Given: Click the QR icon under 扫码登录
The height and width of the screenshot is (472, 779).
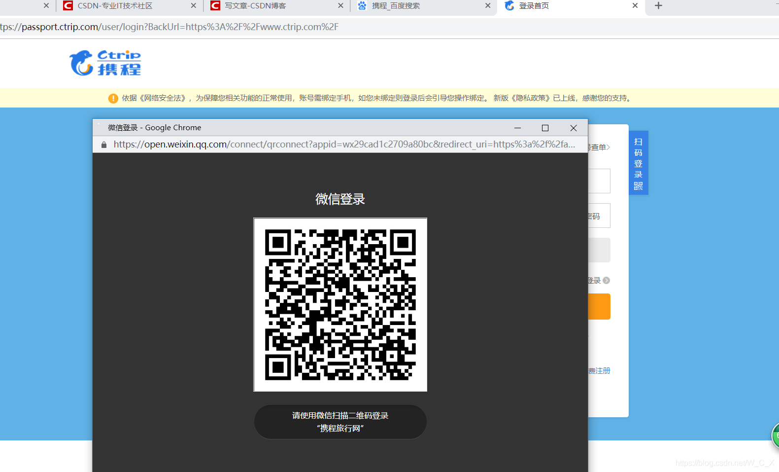Looking at the screenshot, I should 639,186.
